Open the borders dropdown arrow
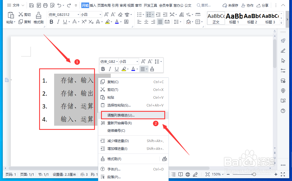The image size is (292, 181). (x=202, y=22)
